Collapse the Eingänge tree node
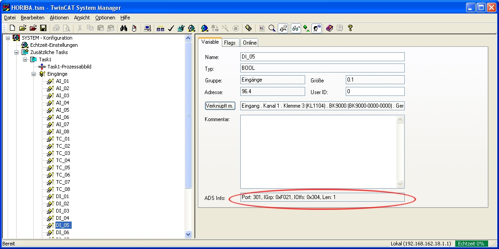The image size is (499, 249). (34, 74)
